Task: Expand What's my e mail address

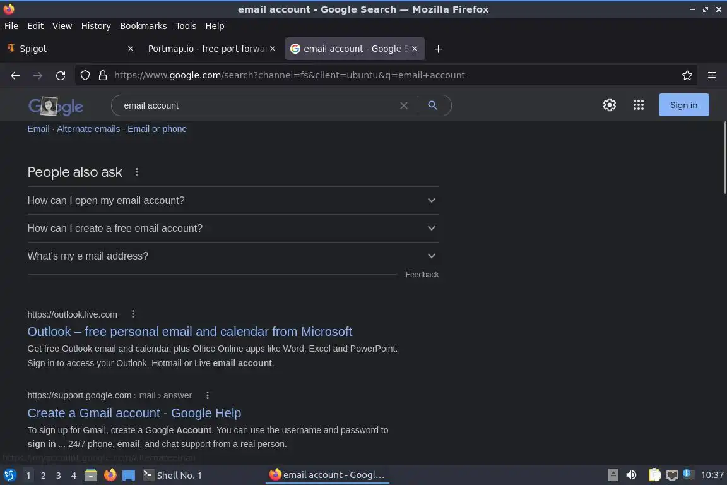Action: click(233, 256)
